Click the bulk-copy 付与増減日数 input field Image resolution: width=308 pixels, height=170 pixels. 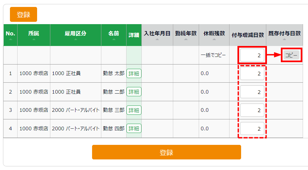coord(252,55)
